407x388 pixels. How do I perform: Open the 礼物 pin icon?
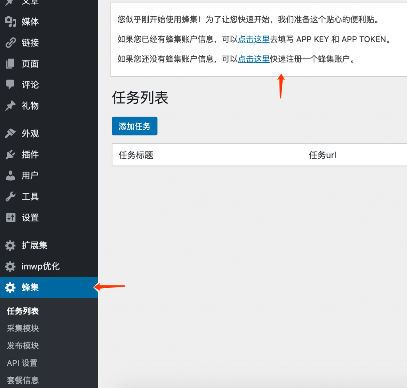pyautogui.click(x=10, y=106)
